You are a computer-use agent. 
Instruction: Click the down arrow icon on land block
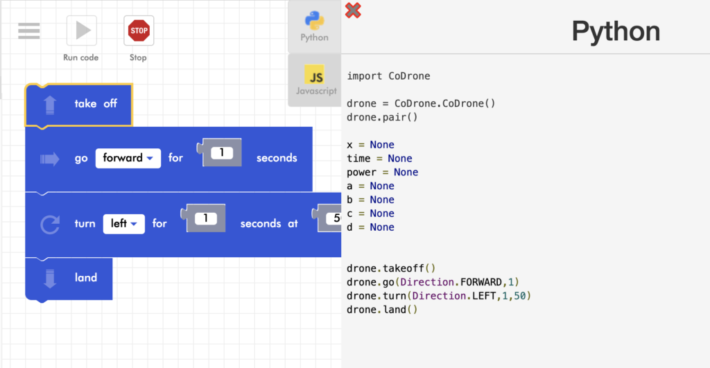click(50, 278)
